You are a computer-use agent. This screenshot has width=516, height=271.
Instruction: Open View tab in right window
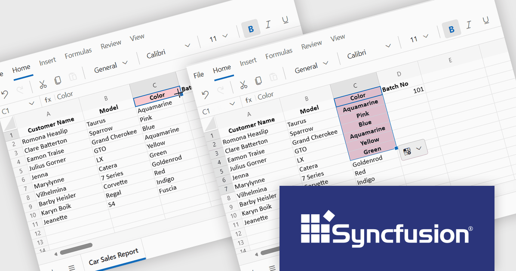[x=338, y=38]
